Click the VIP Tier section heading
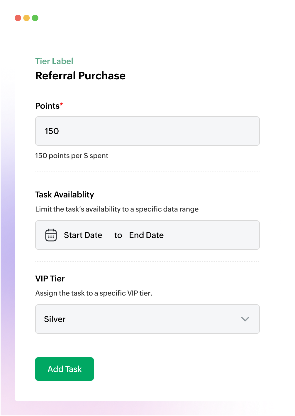295x416 pixels. (50, 279)
